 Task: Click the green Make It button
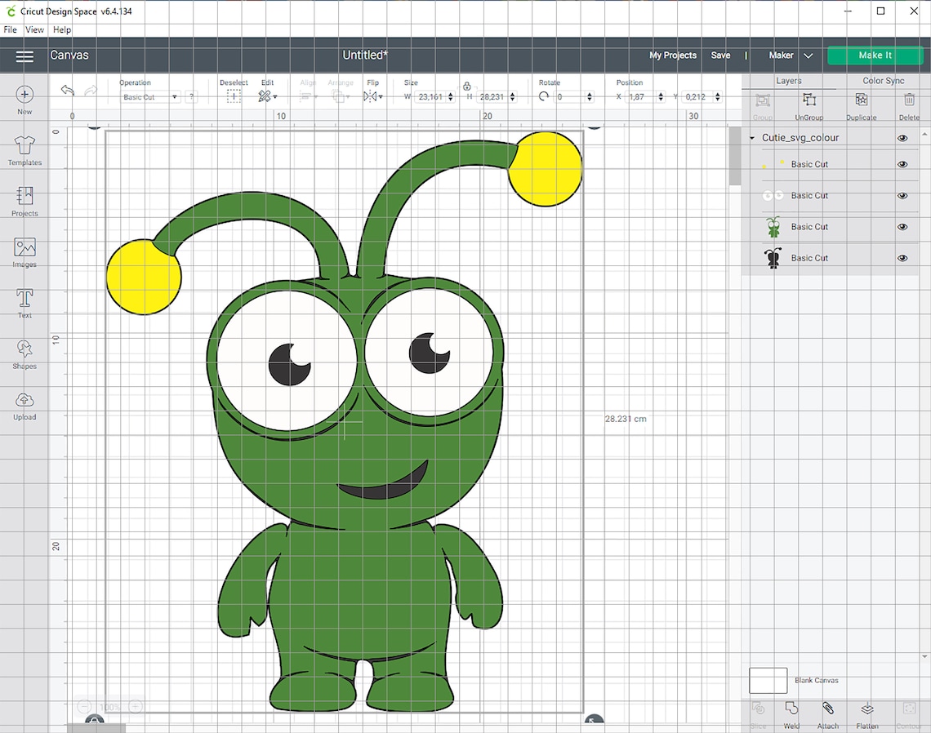875,56
